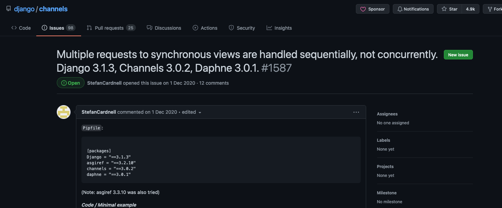502x208 pixels.
Task: Open the Insights tab
Action: [x=279, y=28]
